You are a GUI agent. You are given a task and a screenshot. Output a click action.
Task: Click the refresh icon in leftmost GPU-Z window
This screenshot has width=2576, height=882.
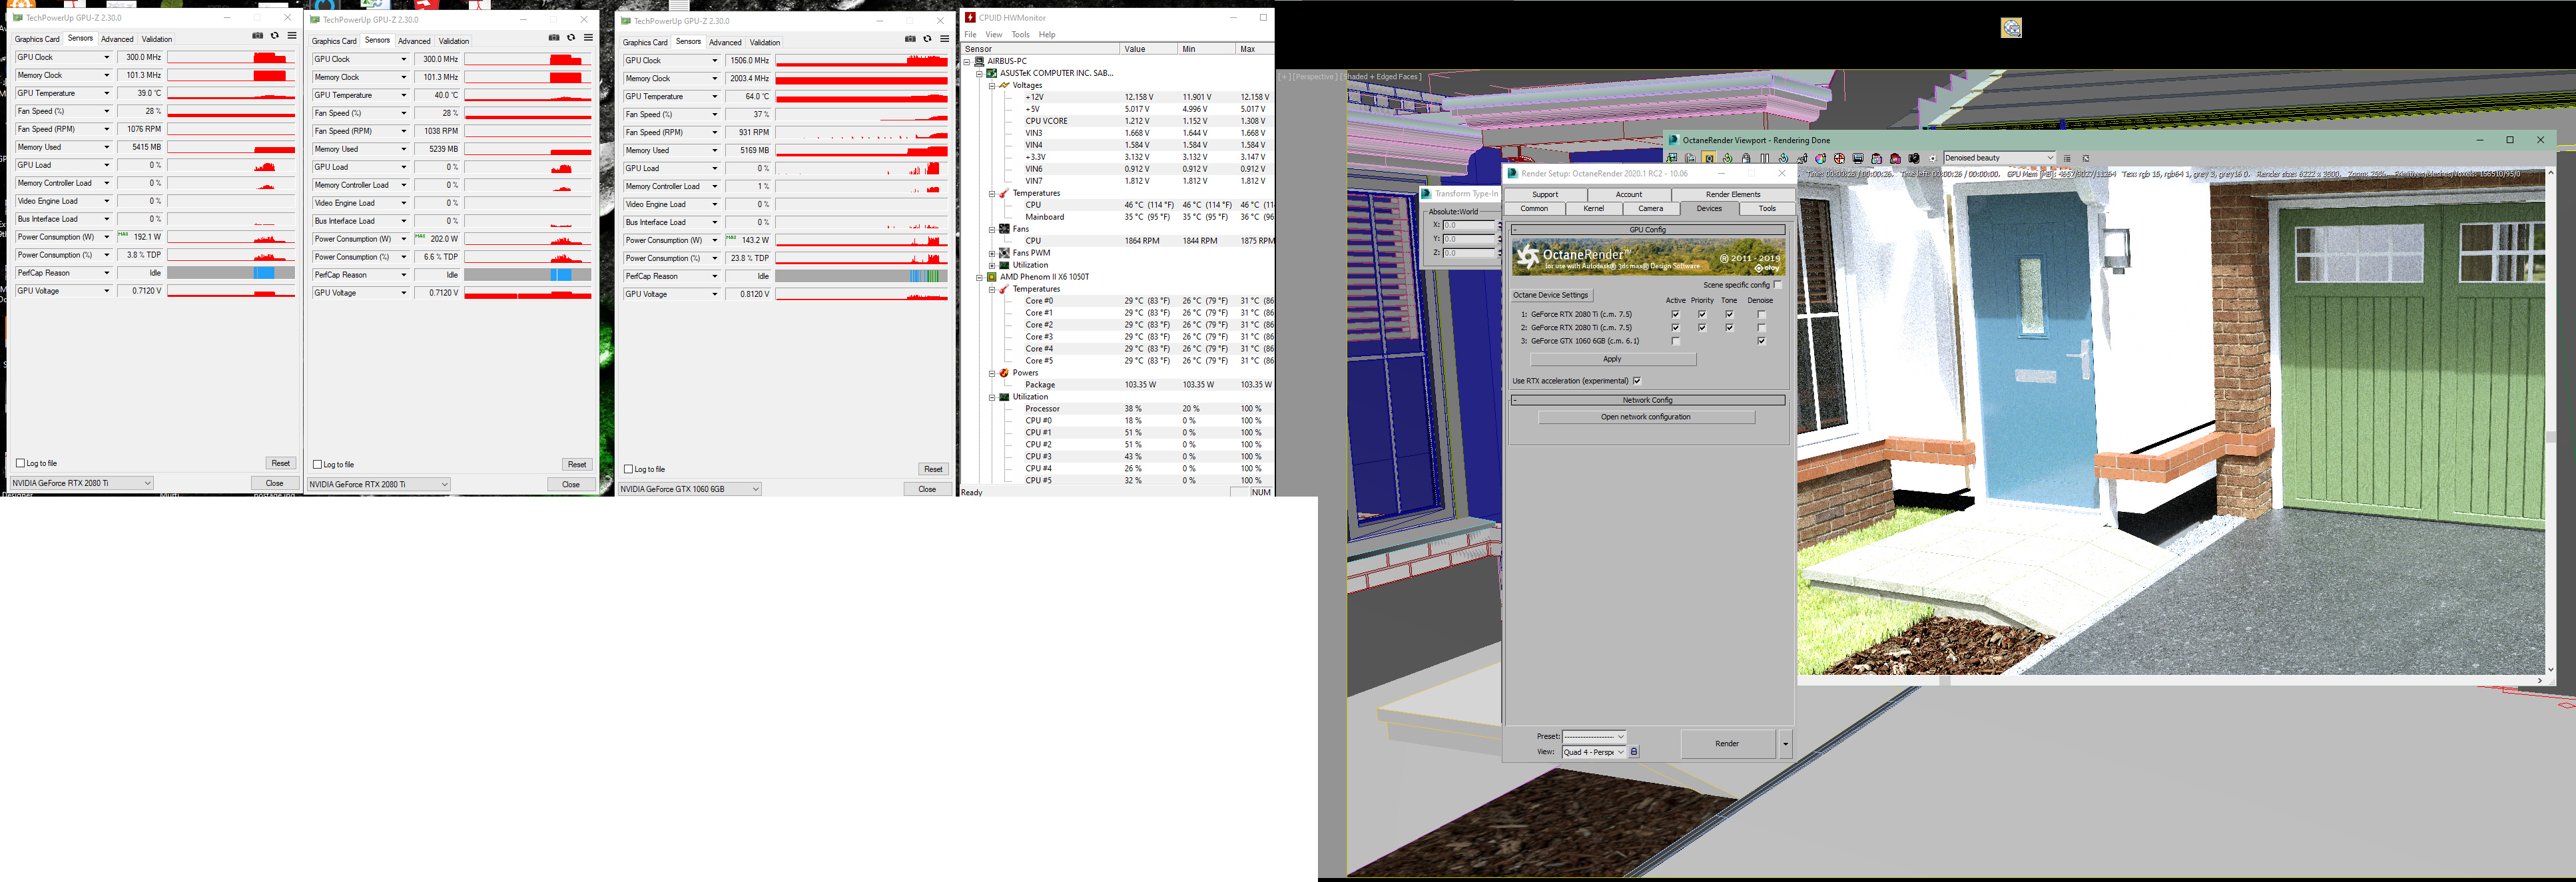[275, 36]
